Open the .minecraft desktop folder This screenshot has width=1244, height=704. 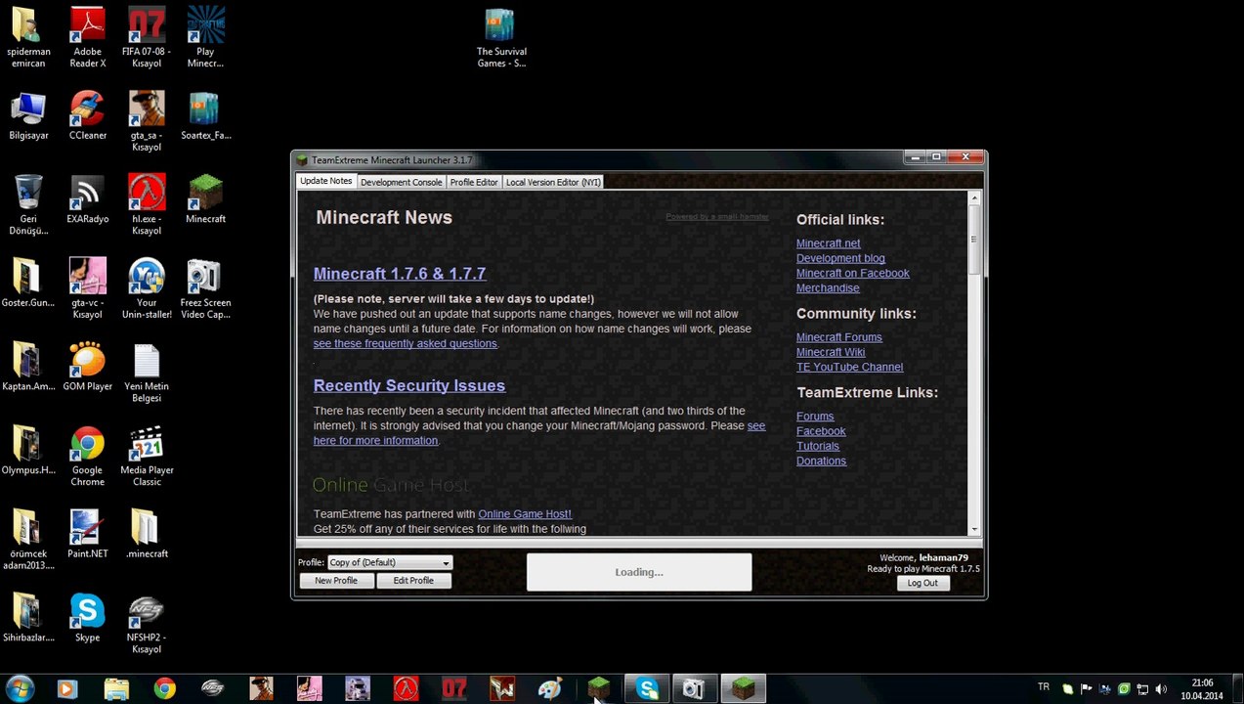(x=147, y=534)
